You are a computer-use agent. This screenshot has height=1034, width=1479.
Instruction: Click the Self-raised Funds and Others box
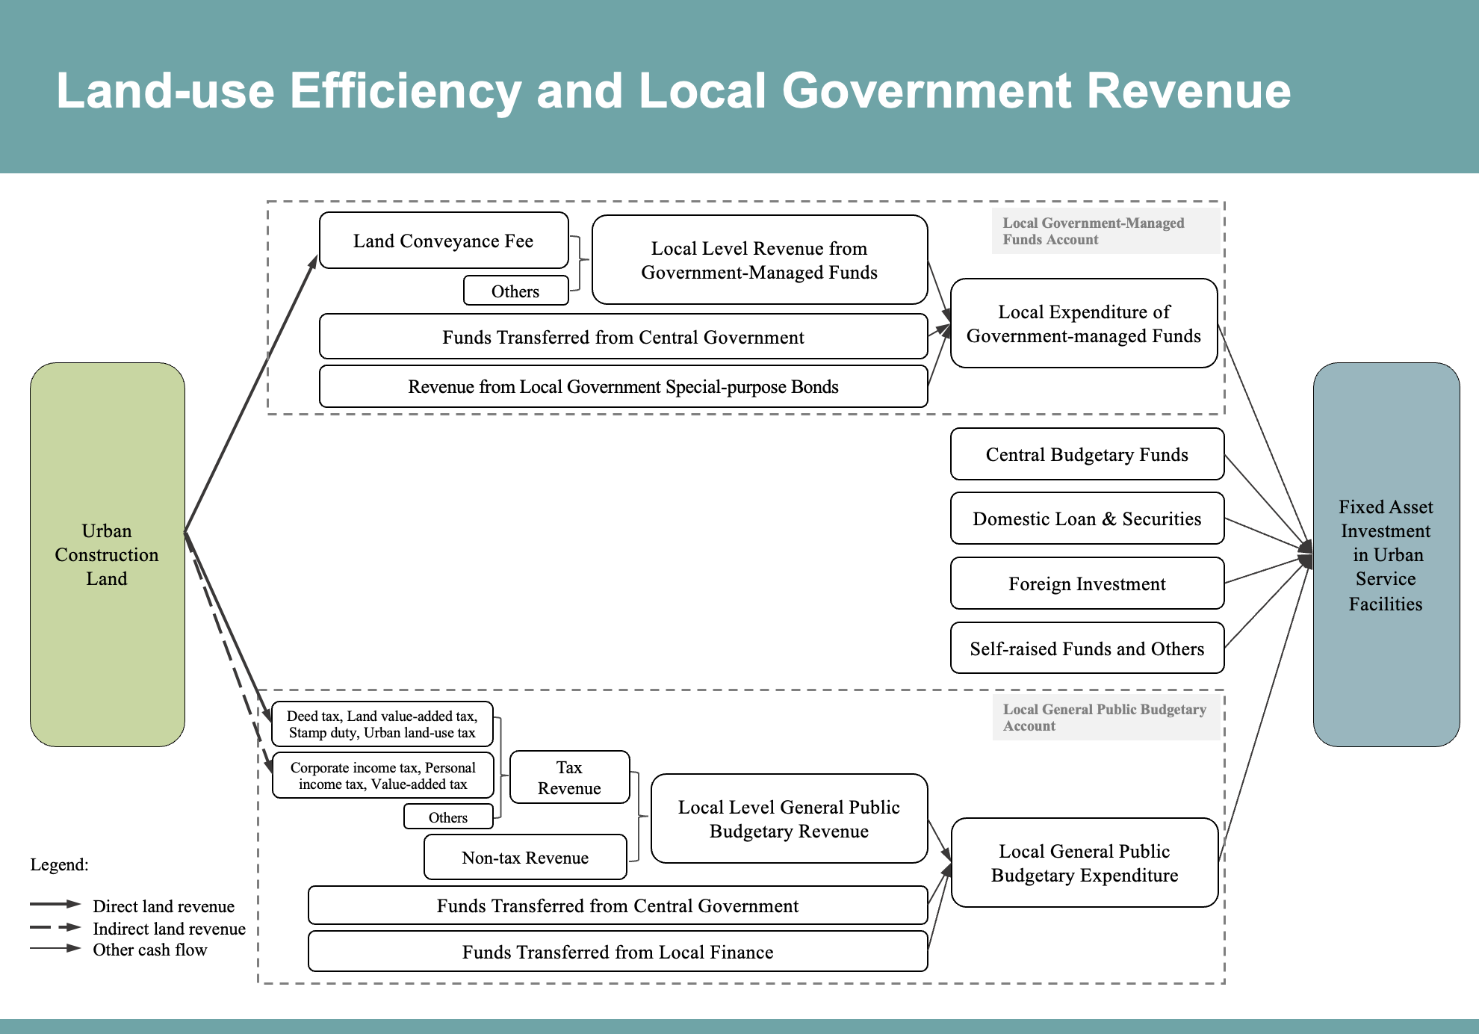(x=1088, y=648)
